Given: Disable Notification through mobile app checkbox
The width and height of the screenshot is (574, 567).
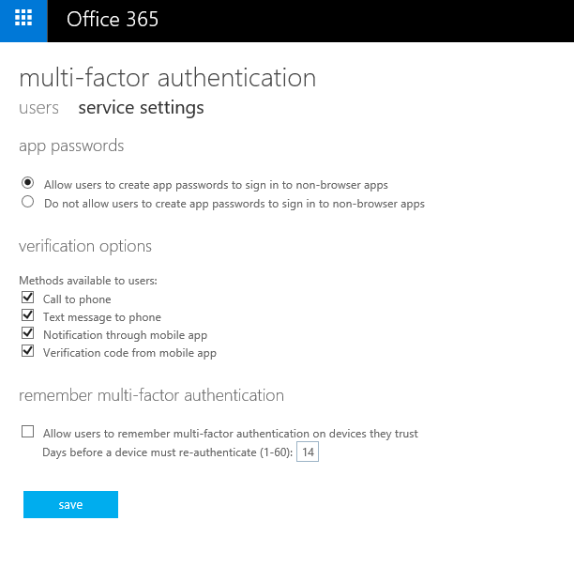Looking at the screenshot, I should point(28,333).
